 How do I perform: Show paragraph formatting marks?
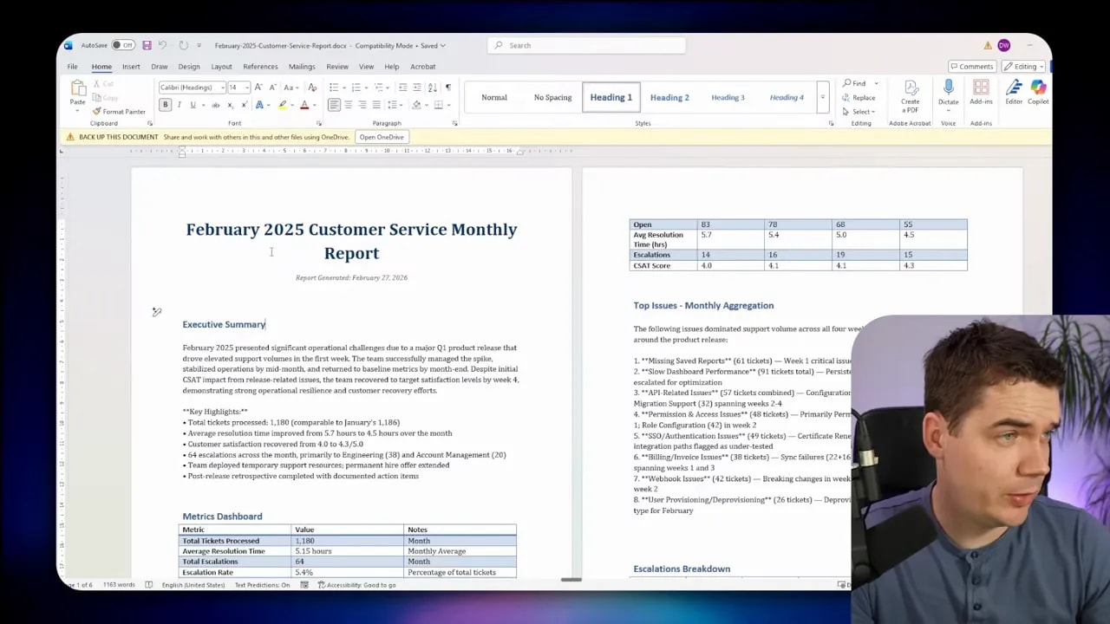pyautogui.click(x=448, y=87)
